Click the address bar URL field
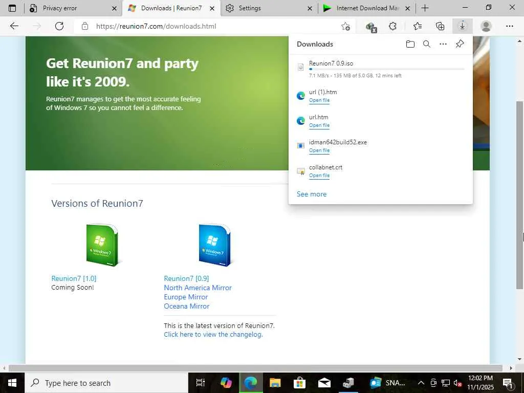 pos(214,26)
